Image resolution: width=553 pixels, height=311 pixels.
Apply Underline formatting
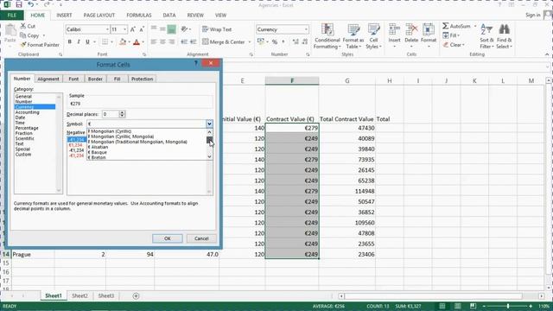click(87, 42)
